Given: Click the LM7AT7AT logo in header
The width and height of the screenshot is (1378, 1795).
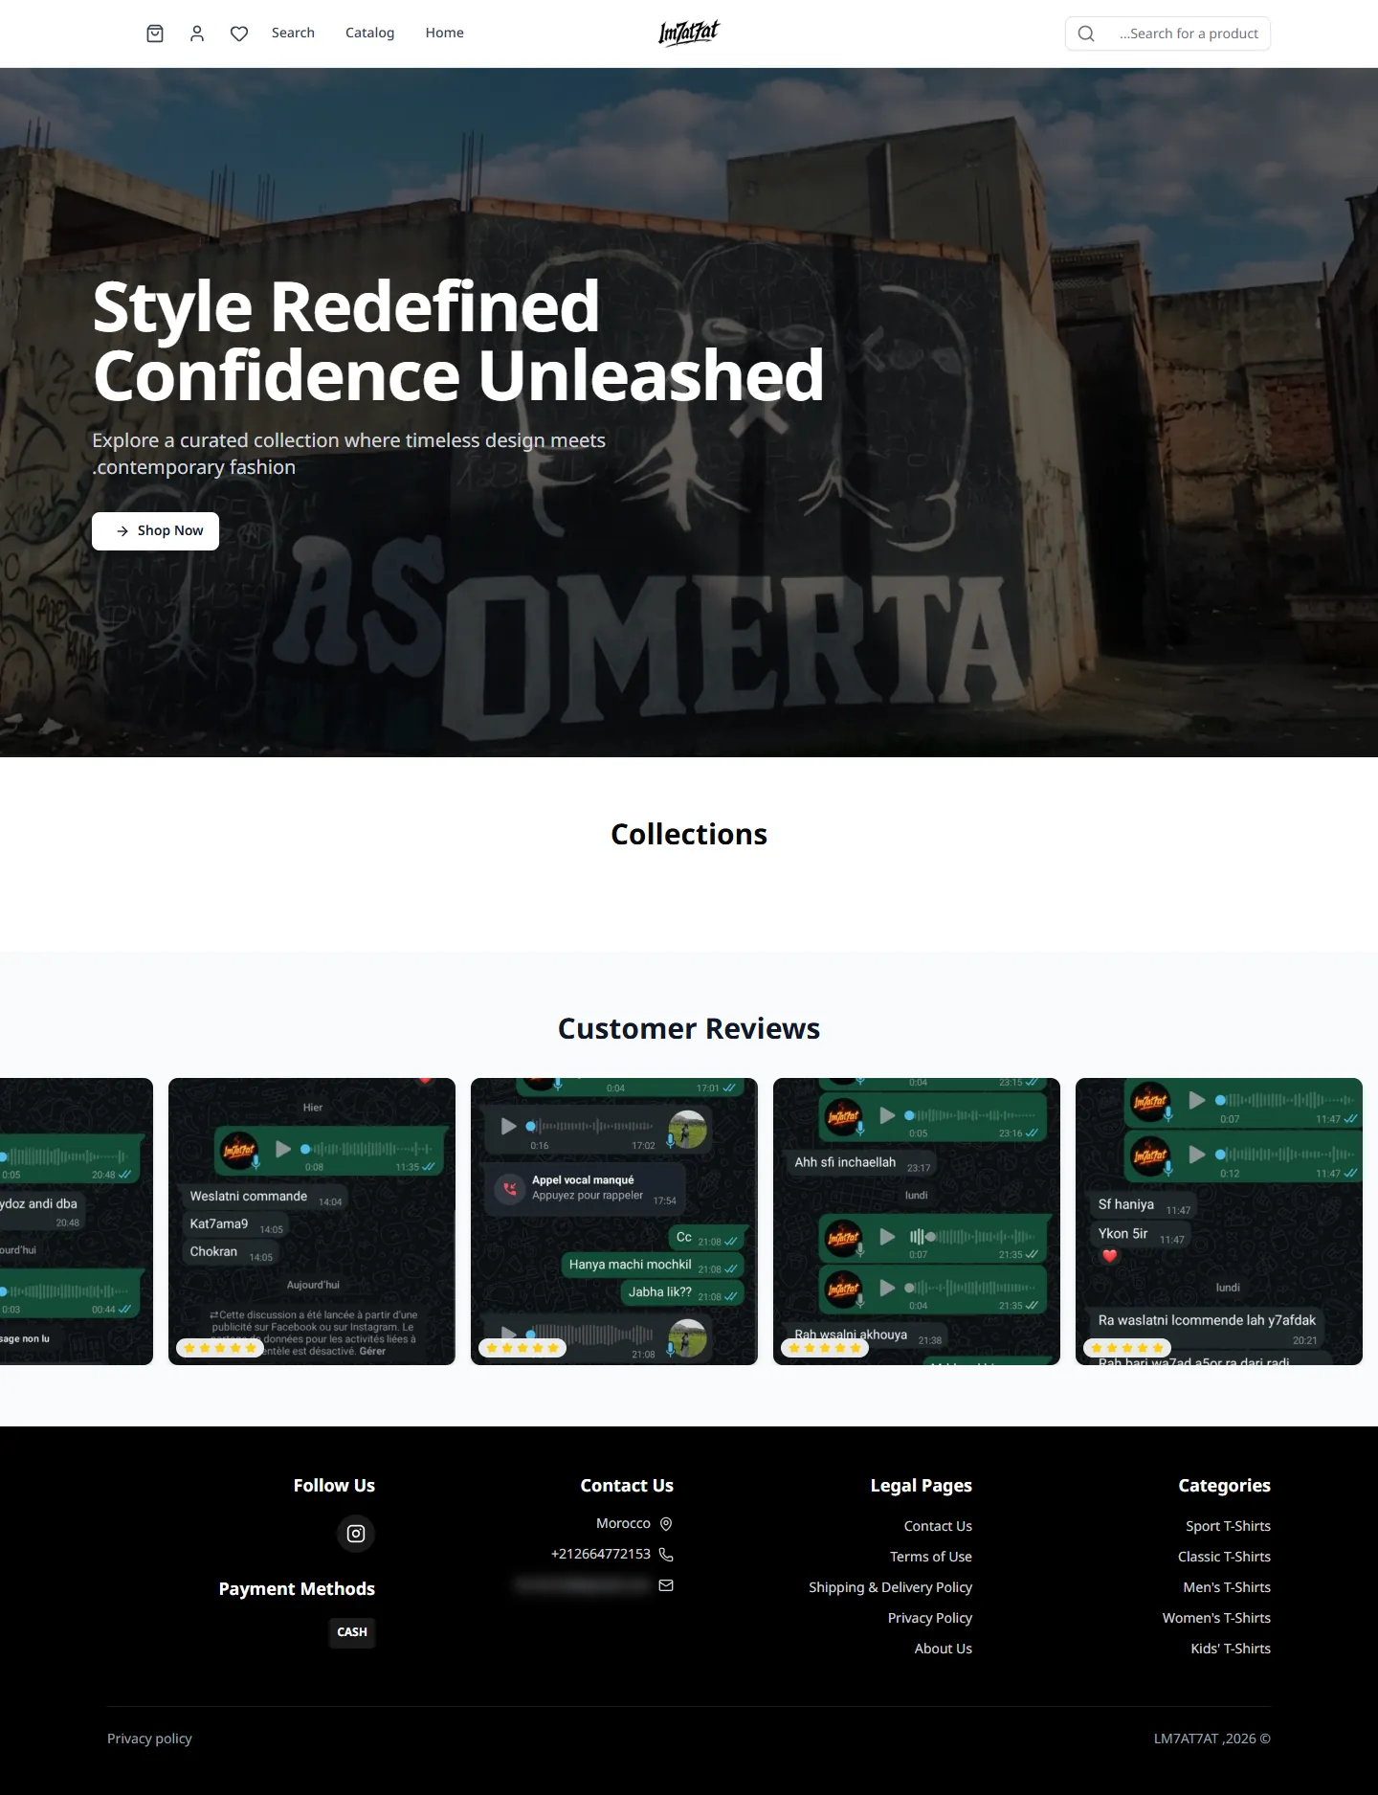Looking at the screenshot, I should [x=689, y=34].
